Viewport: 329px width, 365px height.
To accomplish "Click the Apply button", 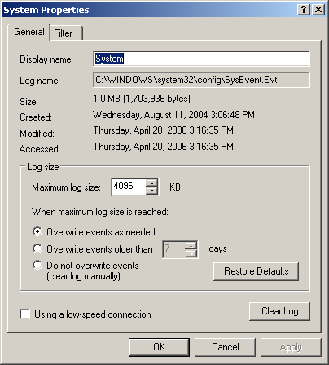I will (291, 347).
